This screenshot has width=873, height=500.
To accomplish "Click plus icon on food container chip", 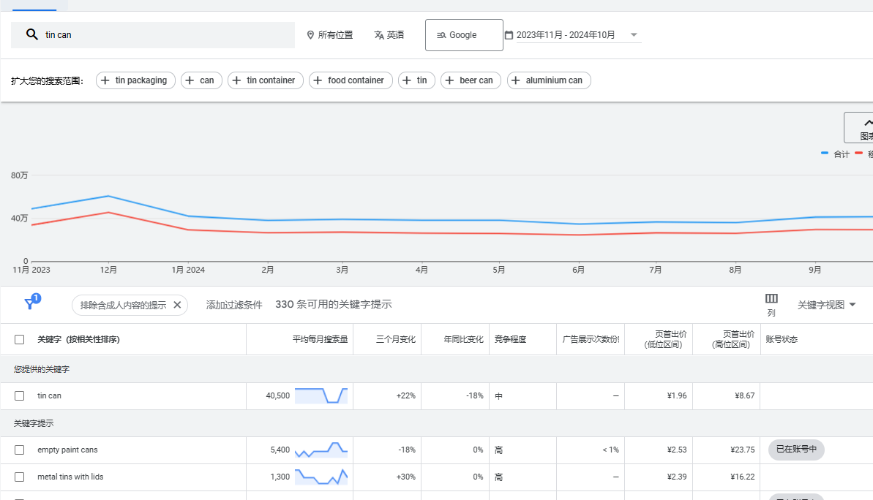I will (318, 80).
